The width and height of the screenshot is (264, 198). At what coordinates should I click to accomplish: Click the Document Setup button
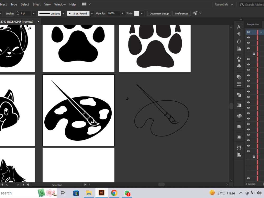159,13
